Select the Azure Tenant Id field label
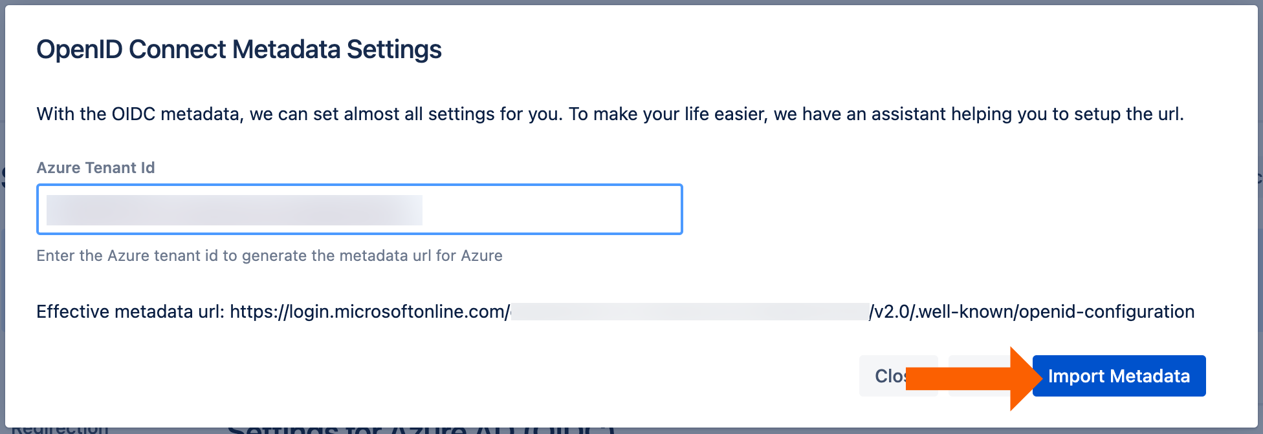 tap(96, 168)
